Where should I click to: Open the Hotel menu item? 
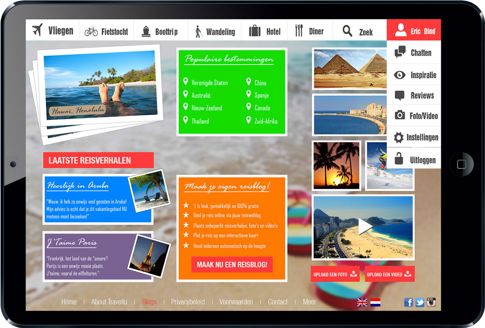pos(265,31)
